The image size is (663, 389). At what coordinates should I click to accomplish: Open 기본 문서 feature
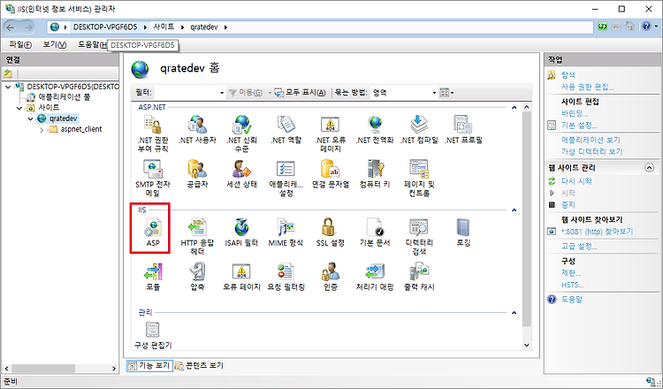click(375, 233)
